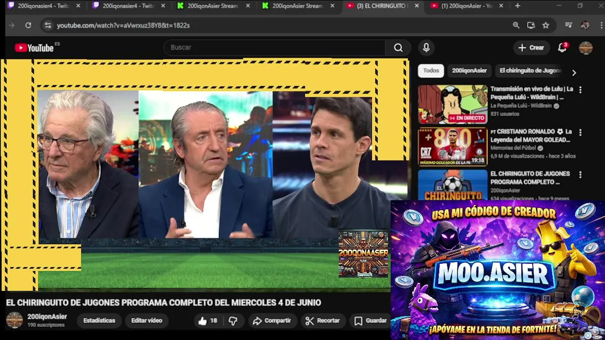Open Lulu live stream thumbnail
Viewport: 605px width, 340px height.
(x=452, y=104)
